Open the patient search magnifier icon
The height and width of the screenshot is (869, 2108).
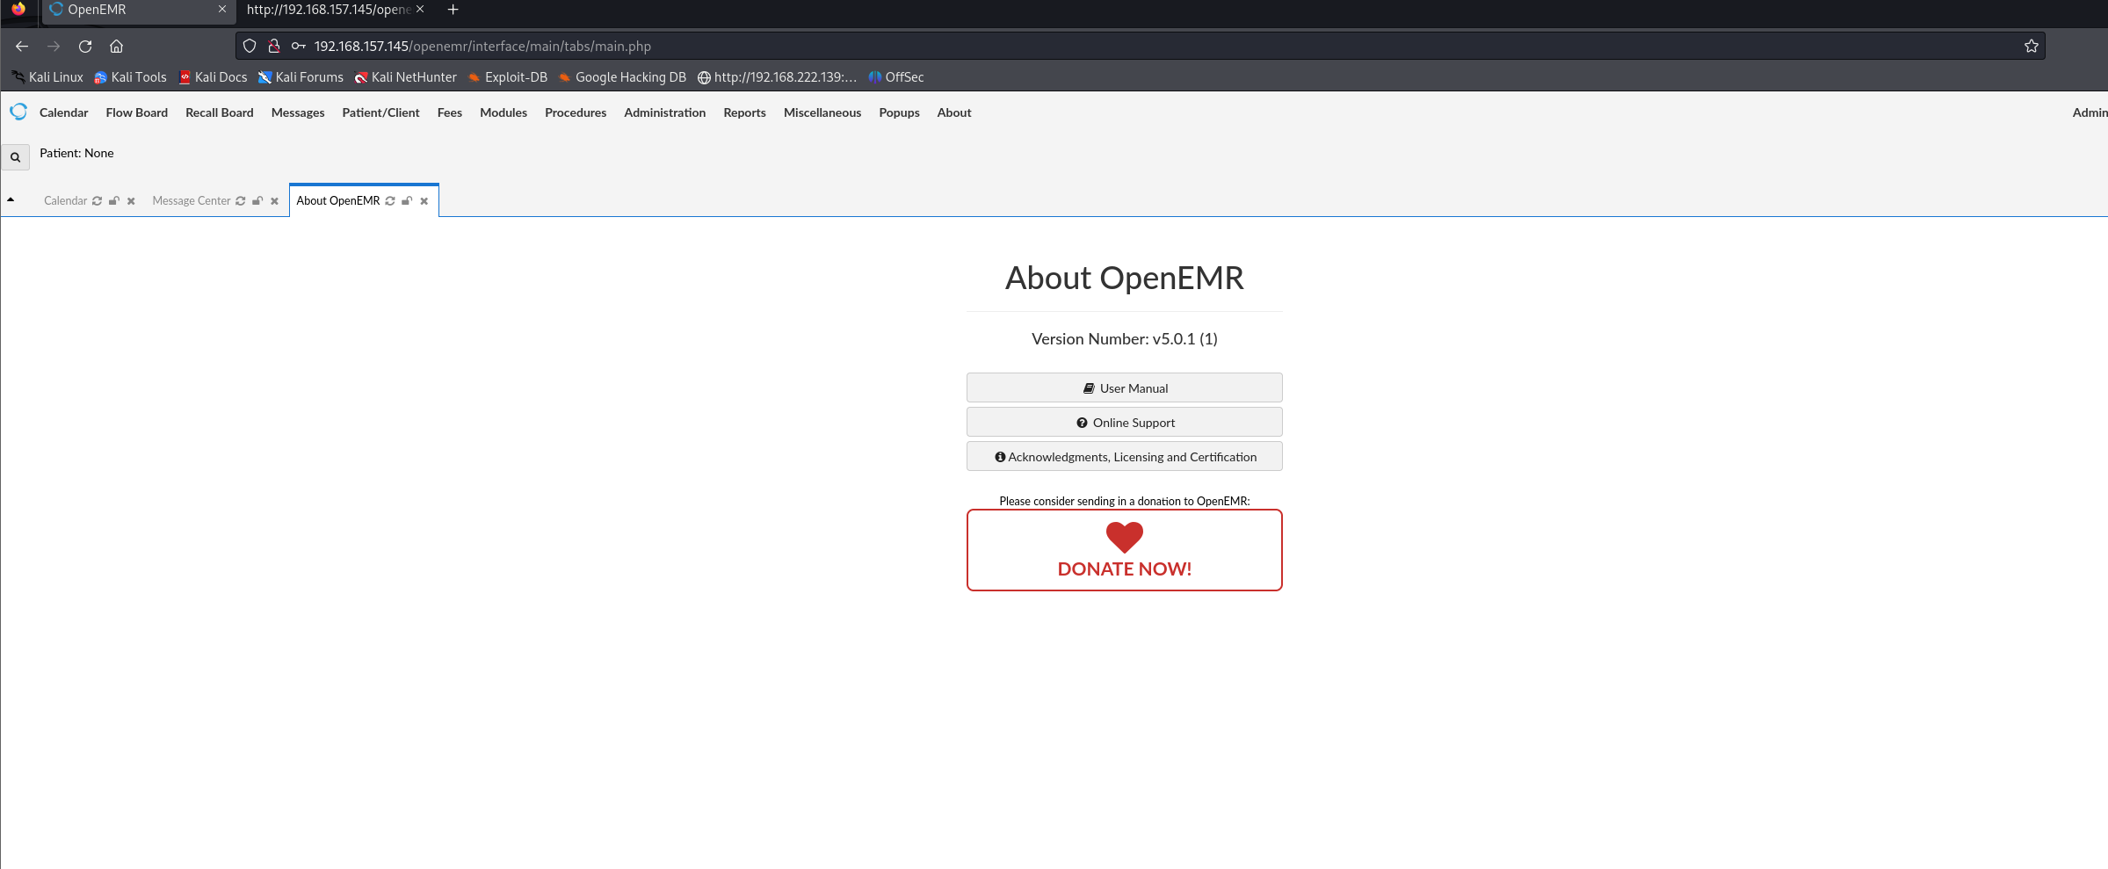15,157
